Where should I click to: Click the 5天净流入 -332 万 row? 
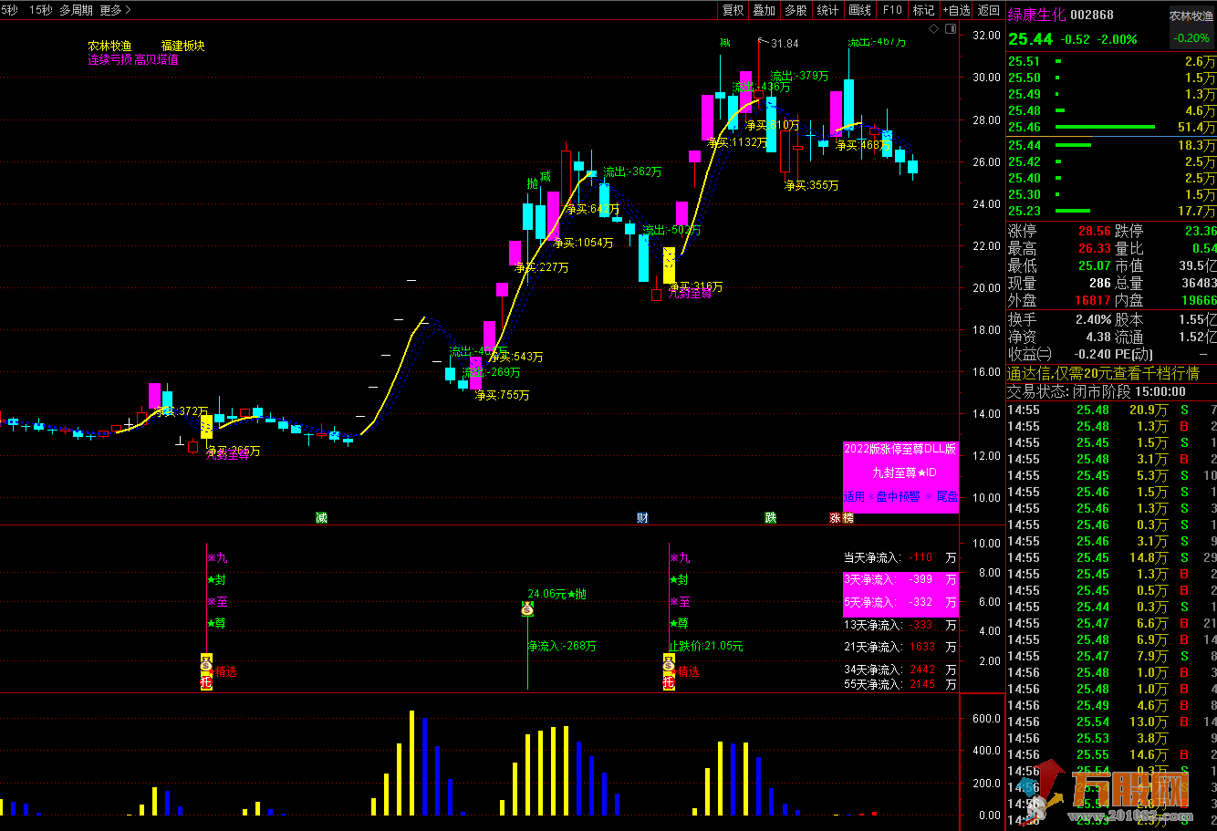900,602
